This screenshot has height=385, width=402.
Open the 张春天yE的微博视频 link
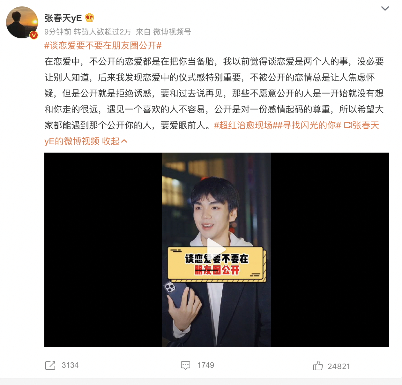(x=212, y=133)
